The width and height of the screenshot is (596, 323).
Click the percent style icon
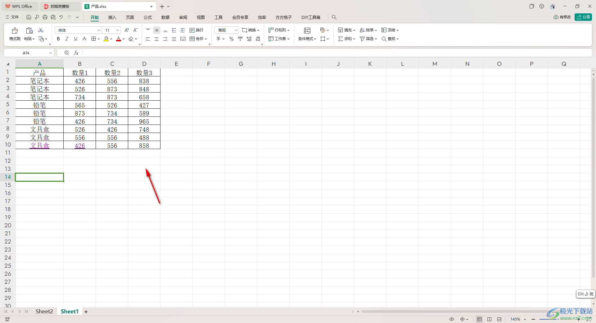point(232,39)
